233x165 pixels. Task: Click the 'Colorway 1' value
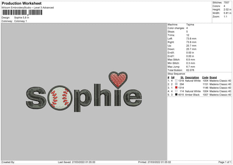click(x=21, y=21)
